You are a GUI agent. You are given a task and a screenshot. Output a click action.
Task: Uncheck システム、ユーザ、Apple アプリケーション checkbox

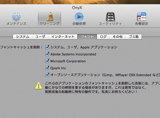[x=47, y=47]
